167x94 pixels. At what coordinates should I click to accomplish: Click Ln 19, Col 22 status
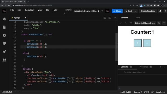pos(126,92)
